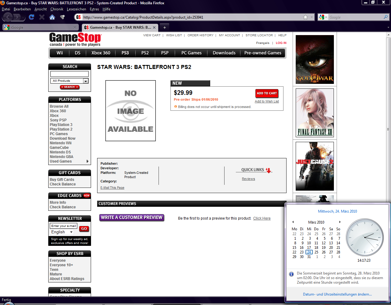Close the Gamestop.ca tab
The image size is (391, 305).
154,27
